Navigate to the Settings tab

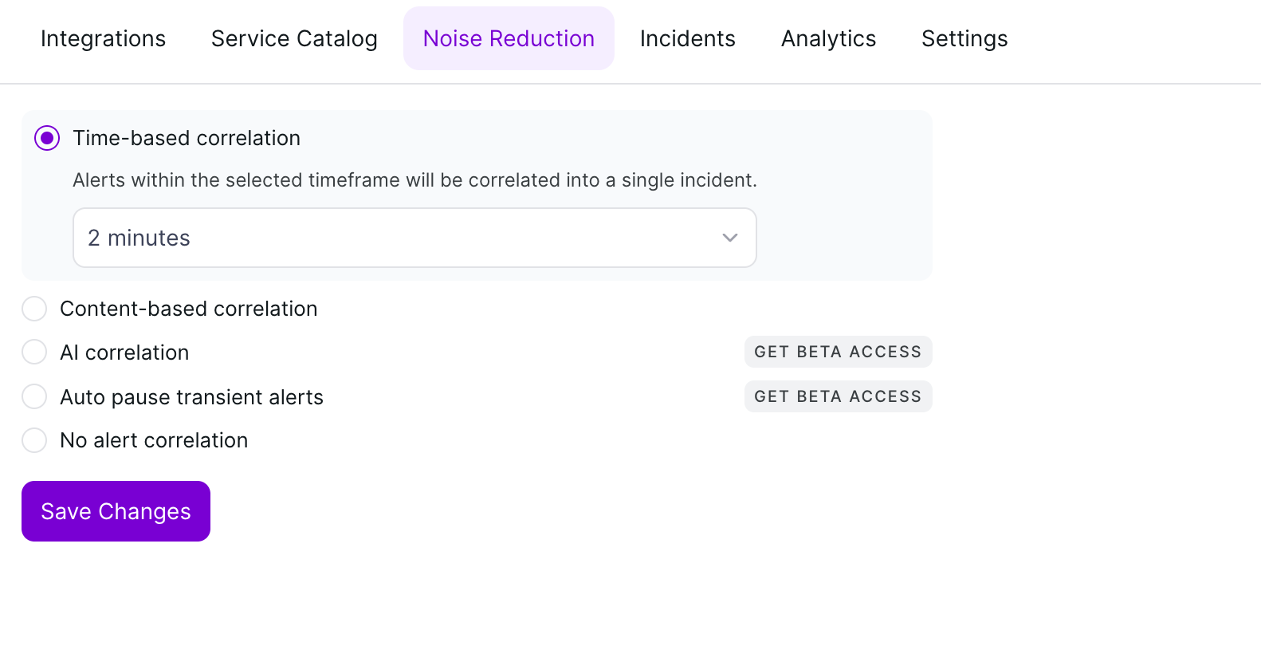964,38
